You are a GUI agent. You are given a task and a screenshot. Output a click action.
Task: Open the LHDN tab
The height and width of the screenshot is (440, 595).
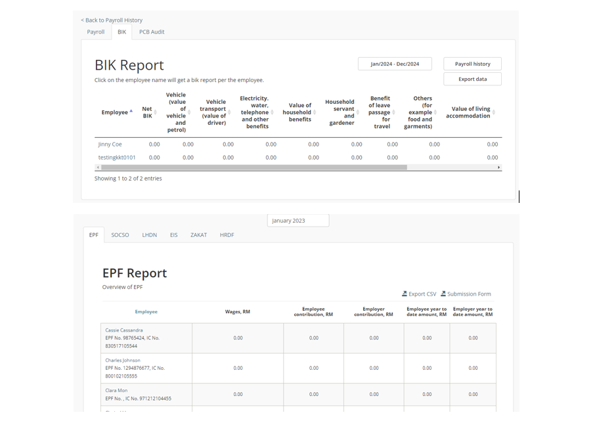click(x=150, y=235)
